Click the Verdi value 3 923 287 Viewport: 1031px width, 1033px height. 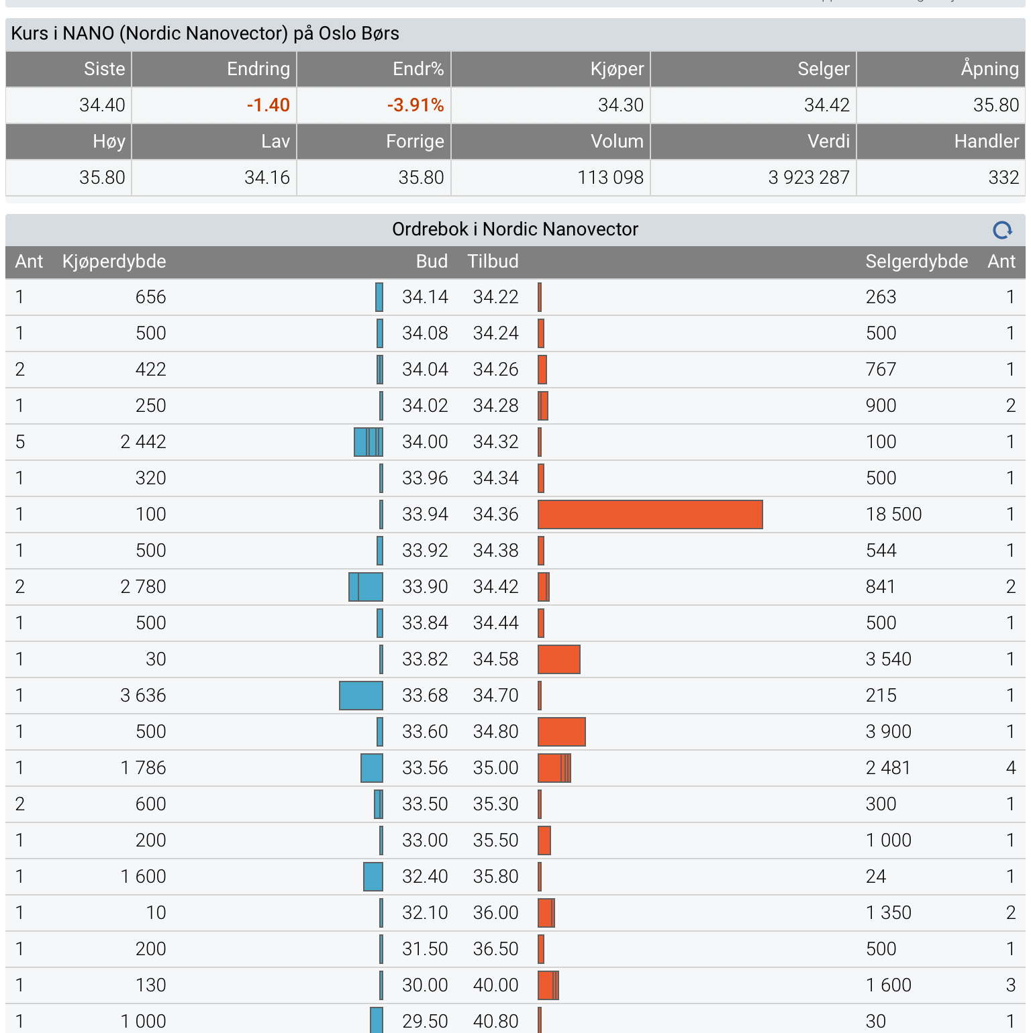coord(809,178)
